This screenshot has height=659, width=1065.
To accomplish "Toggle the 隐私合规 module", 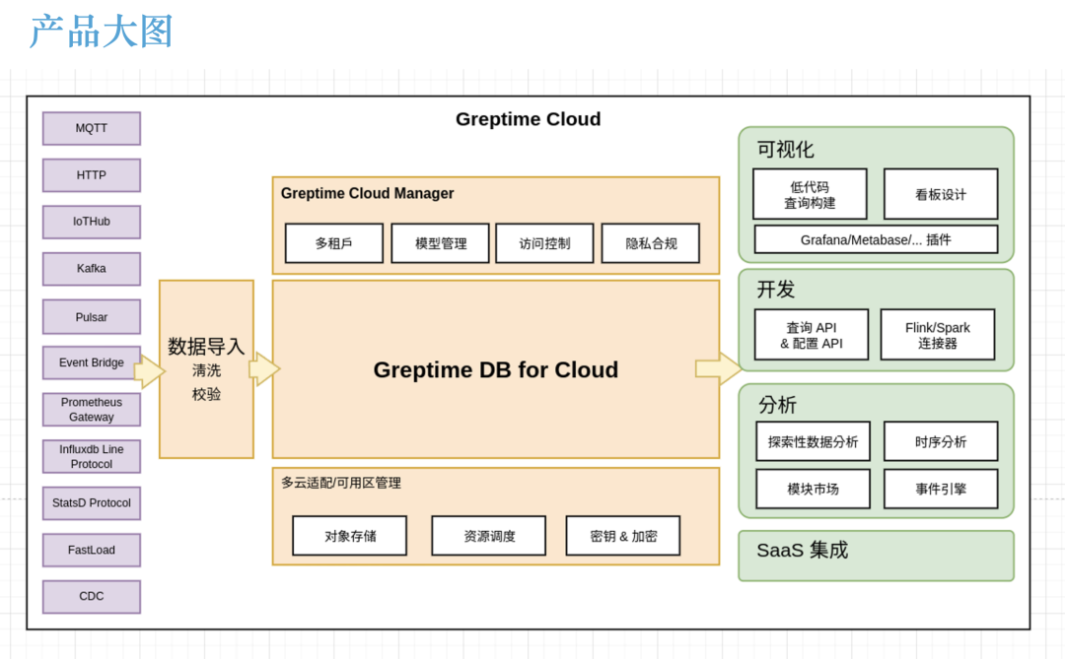I will pyautogui.click(x=650, y=242).
